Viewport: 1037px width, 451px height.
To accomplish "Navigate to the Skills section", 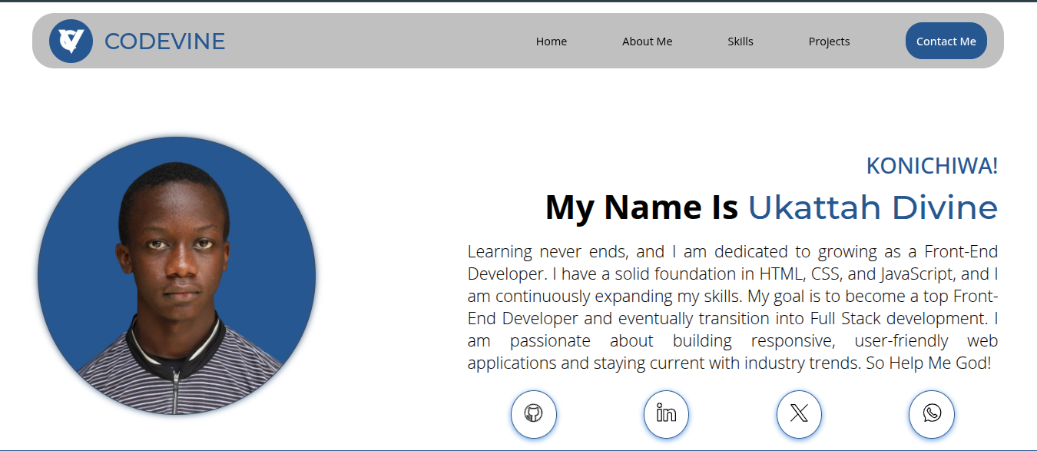I will coord(740,41).
